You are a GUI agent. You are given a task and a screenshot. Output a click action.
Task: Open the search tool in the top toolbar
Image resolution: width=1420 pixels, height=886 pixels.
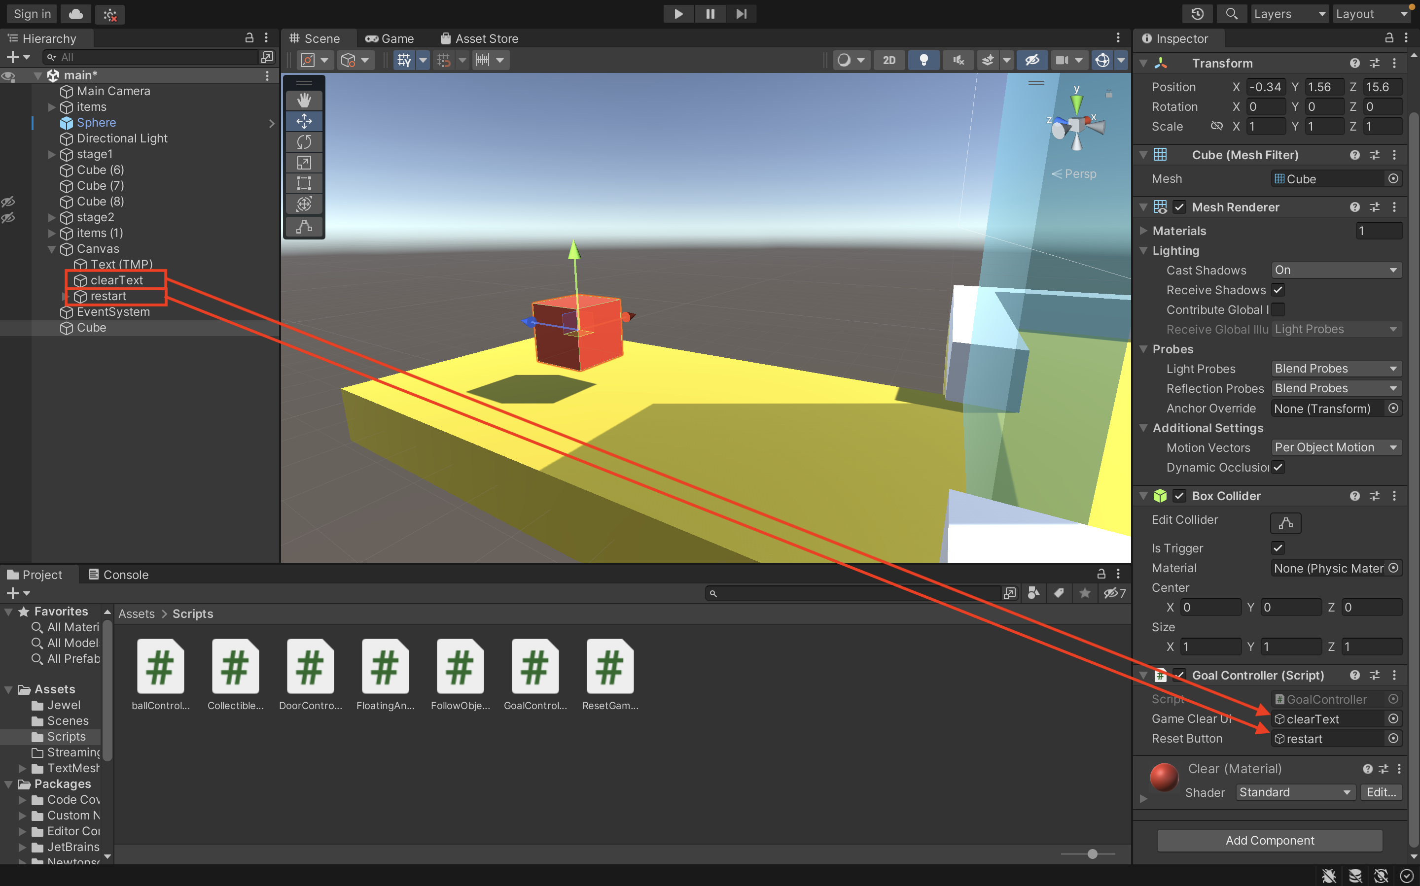(x=1231, y=13)
